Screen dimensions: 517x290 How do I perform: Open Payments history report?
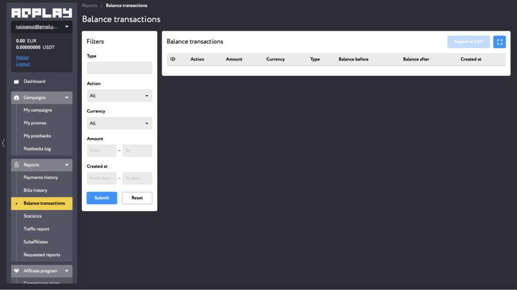40,178
